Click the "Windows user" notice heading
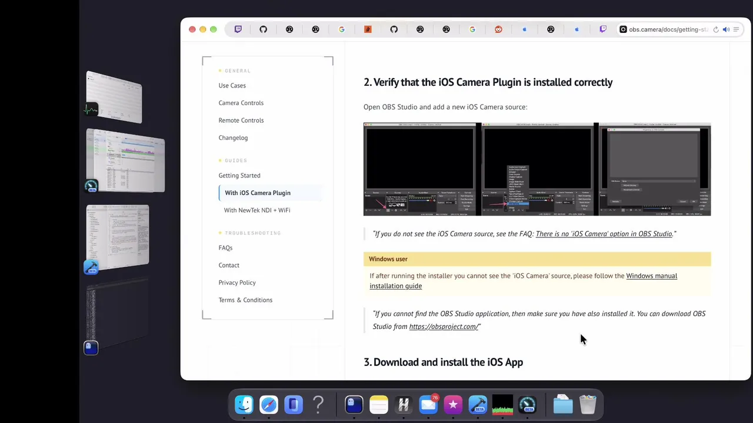753x423 pixels. 388,259
